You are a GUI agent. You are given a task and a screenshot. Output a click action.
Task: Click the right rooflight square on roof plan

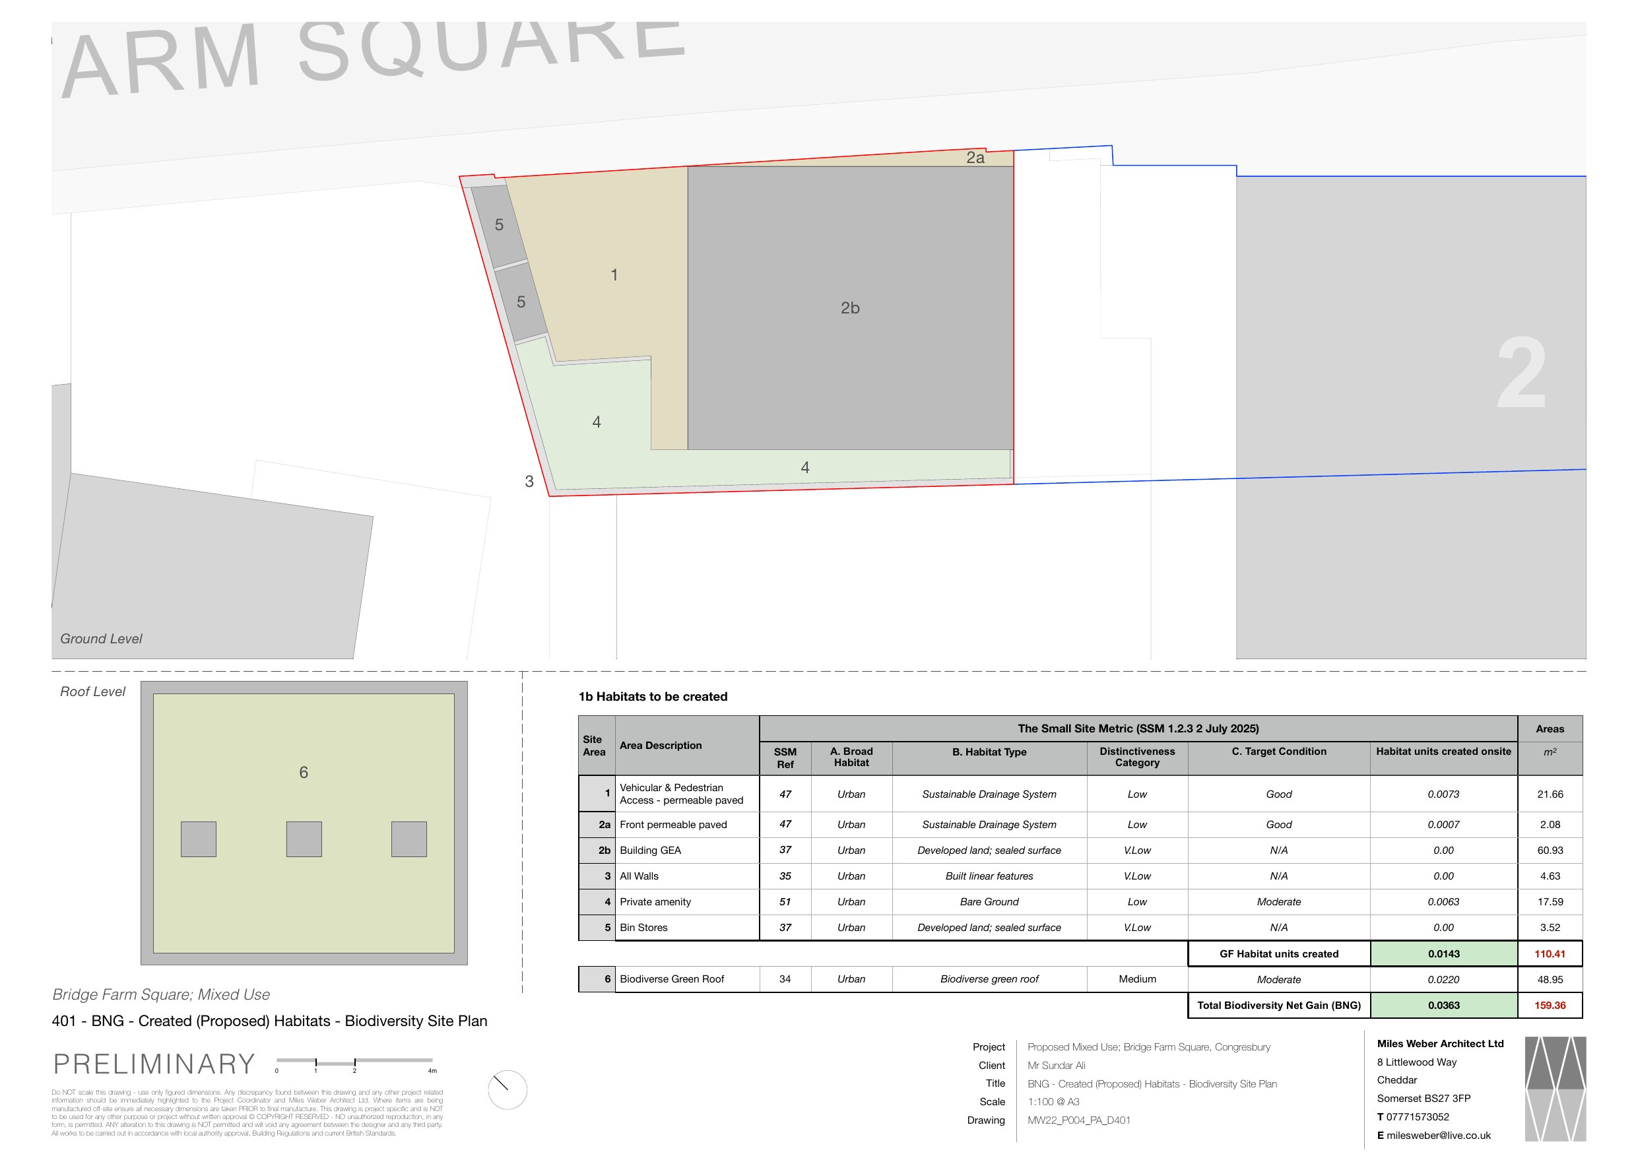pyautogui.click(x=409, y=839)
